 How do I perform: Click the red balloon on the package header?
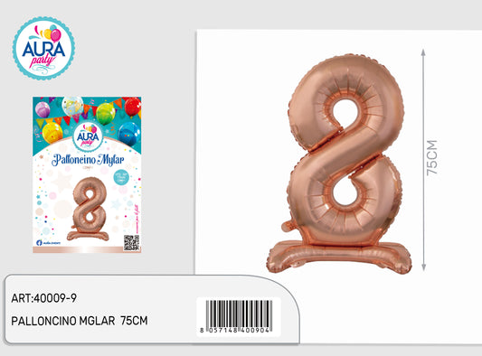click(133, 107)
